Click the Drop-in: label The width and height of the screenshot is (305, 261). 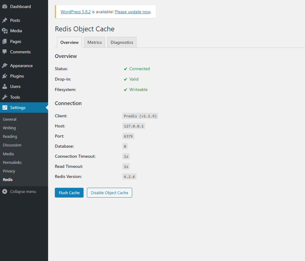click(x=63, y=79)
